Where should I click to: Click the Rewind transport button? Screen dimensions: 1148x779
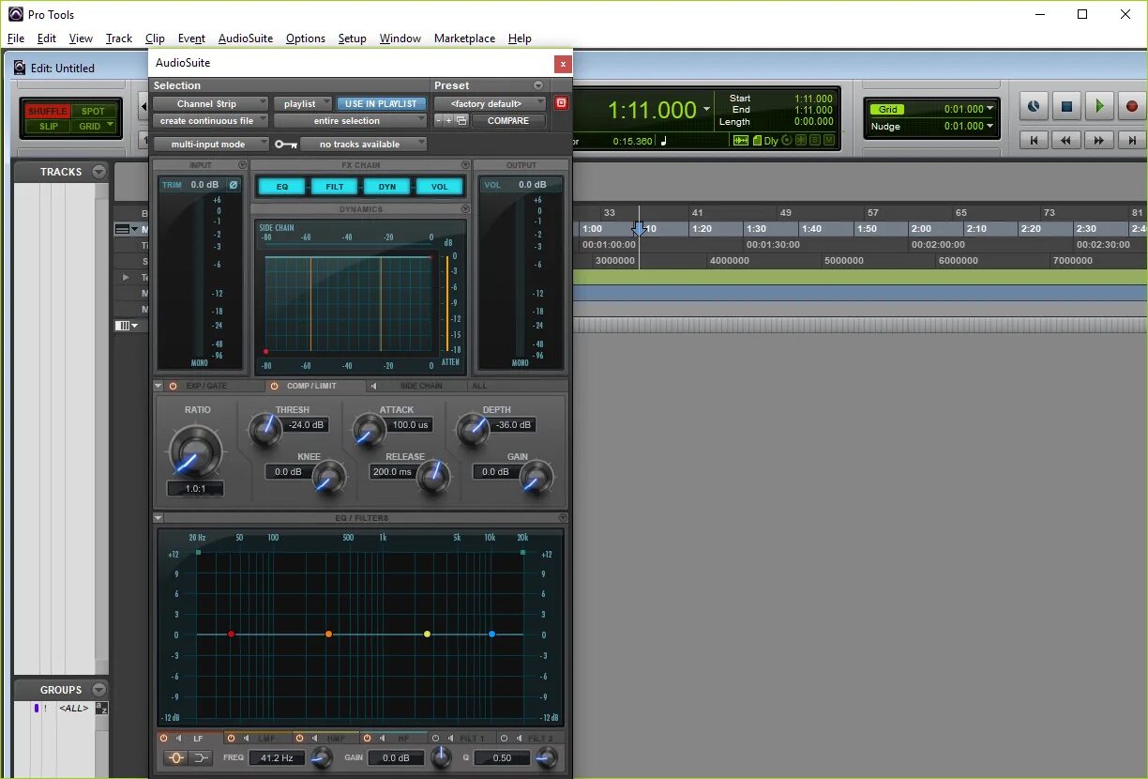[1066, 140]
